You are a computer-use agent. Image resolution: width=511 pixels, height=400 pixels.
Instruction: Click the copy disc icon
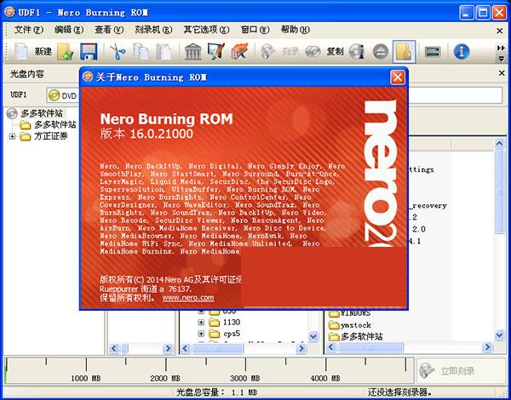point(313,51)
